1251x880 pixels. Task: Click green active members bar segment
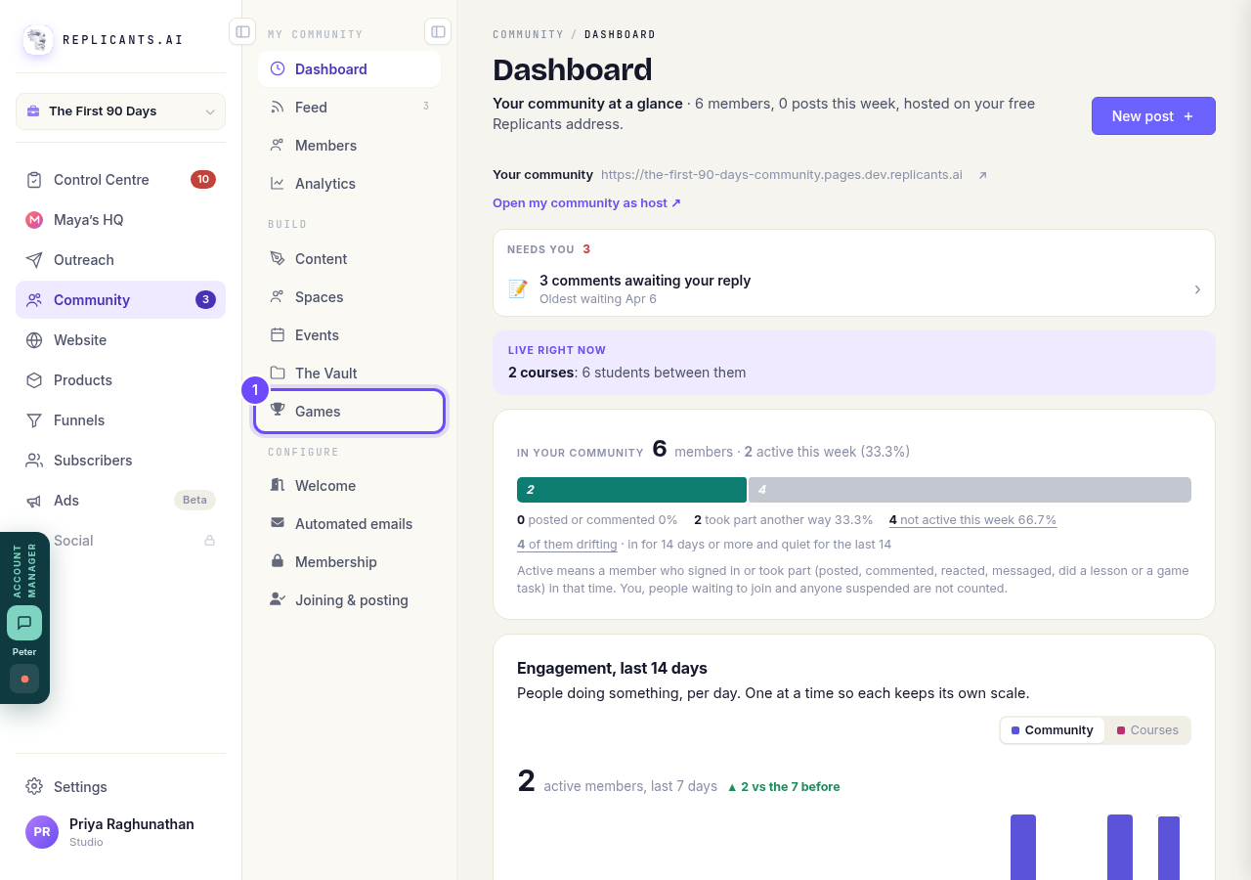click(631, 490)
